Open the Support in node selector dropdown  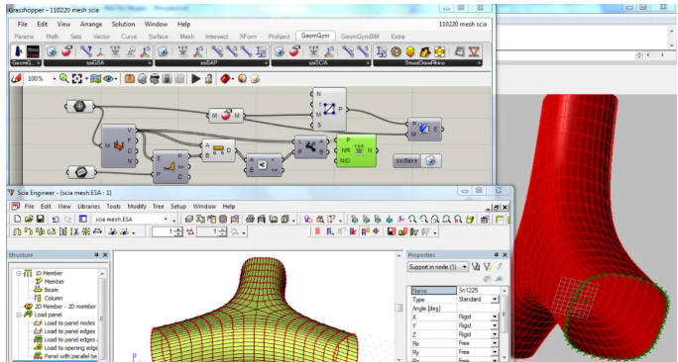click(x=465, y=267)
